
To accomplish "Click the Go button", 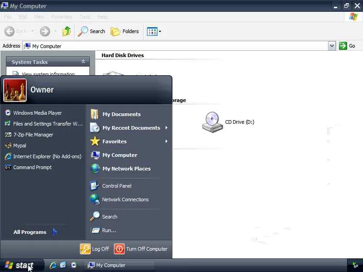I will click(347, 46).
